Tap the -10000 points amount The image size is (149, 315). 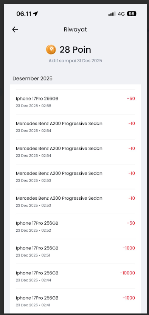[127, 273]
